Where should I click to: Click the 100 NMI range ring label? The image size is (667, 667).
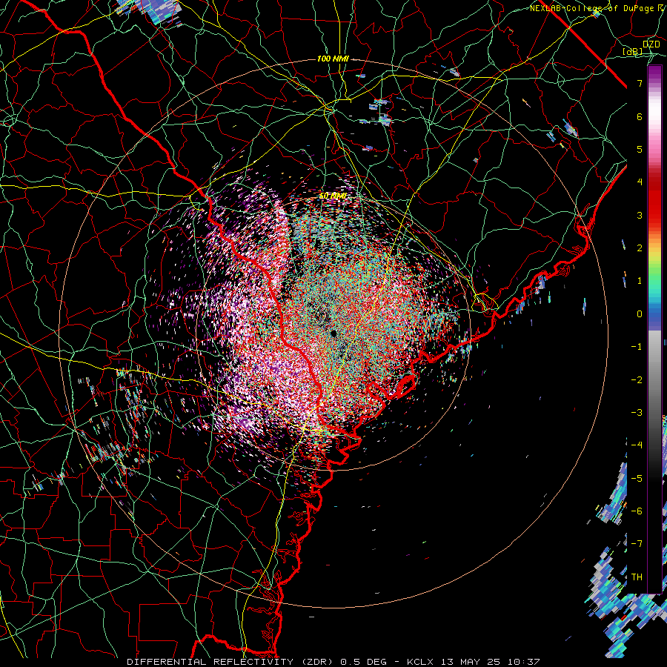pyautogui.click(x=333, y=59)
